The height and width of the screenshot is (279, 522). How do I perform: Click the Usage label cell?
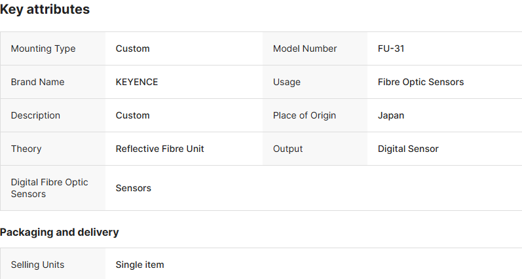click(x=287, y=82)
